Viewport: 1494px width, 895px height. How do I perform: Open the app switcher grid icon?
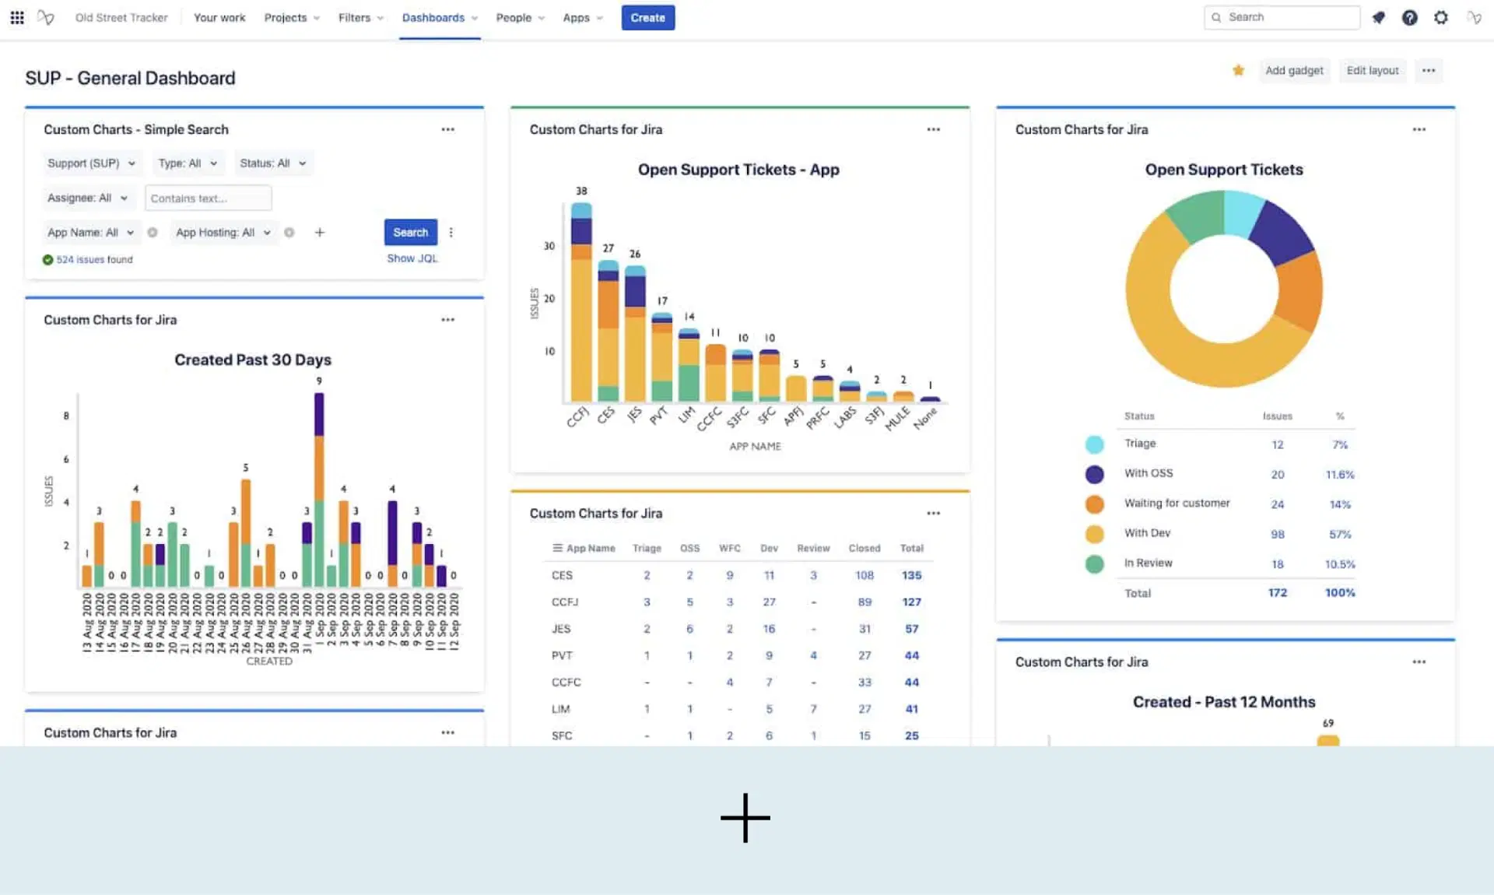pos(16,17)
